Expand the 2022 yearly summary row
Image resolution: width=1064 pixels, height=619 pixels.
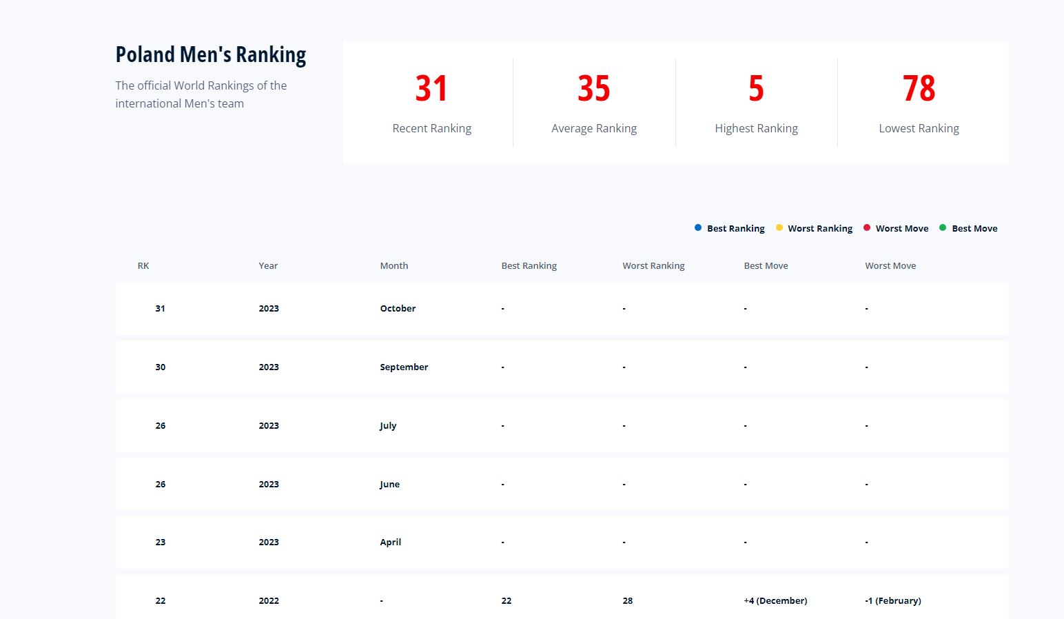coord(562,600)
